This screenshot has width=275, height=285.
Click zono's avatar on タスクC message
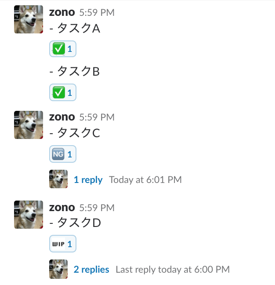[x=29, y=124]
